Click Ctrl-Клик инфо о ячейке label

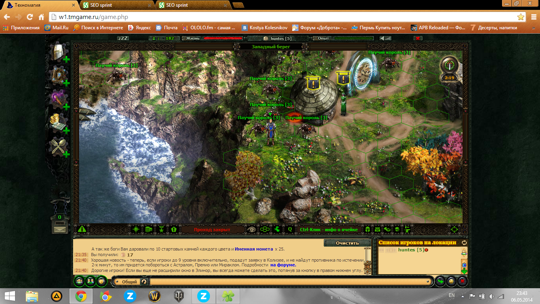329,230
